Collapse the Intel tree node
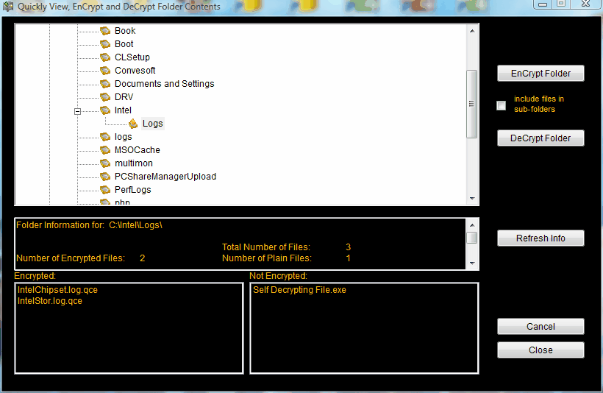The width and height of the screenshot is (603, 393). (77, 111)
